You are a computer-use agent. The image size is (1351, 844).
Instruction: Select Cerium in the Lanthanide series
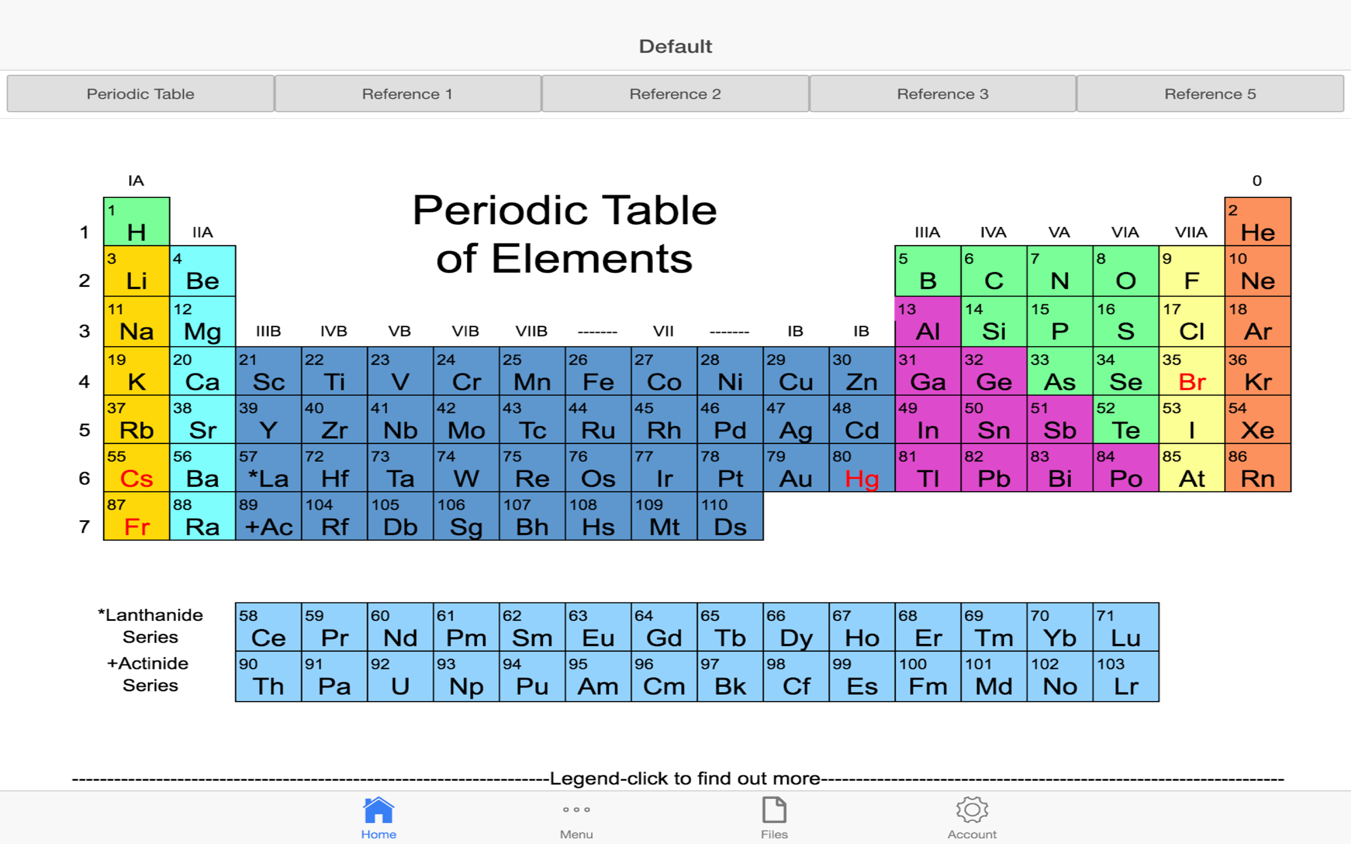[x=269, y=632]
